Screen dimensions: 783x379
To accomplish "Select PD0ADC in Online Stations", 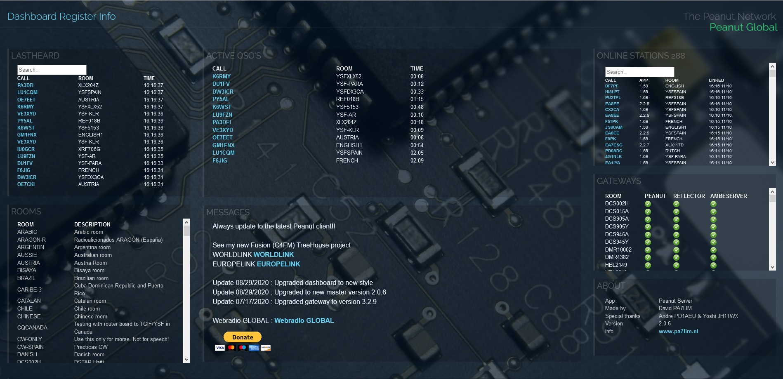I will coord(613,151).
